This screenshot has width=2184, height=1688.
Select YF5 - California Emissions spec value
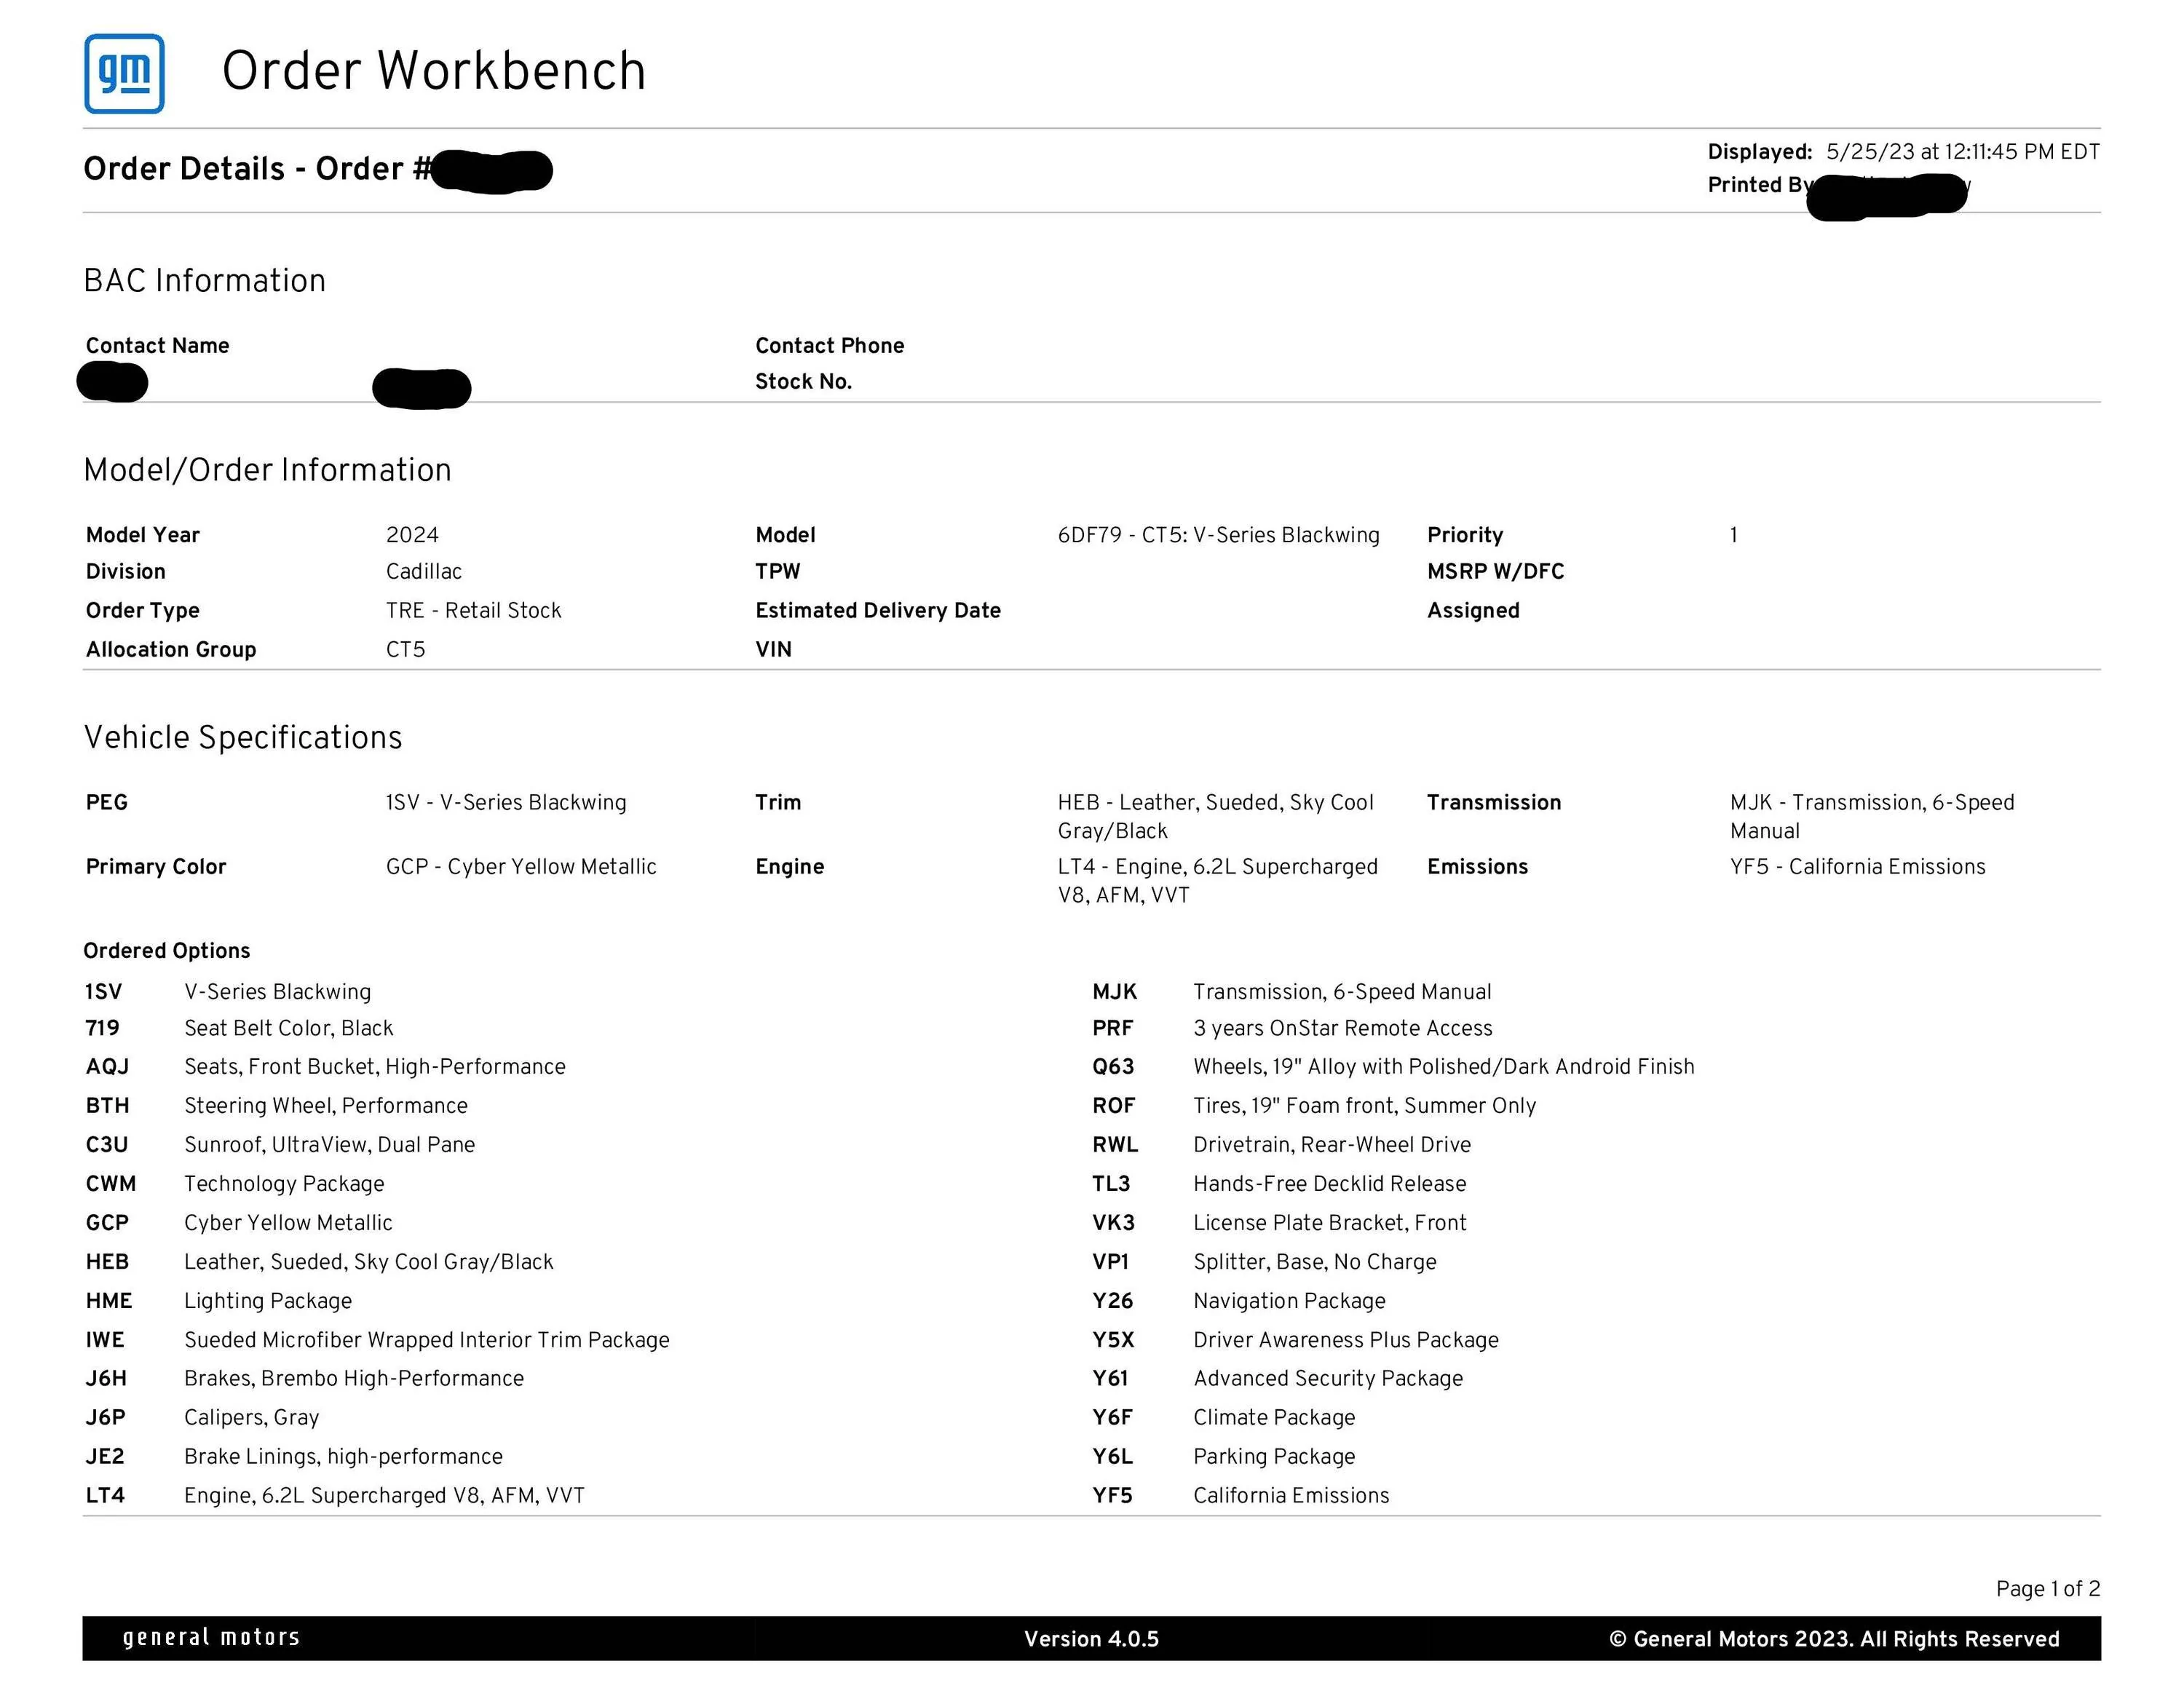pyautogui.click(x=1858, y=867)
